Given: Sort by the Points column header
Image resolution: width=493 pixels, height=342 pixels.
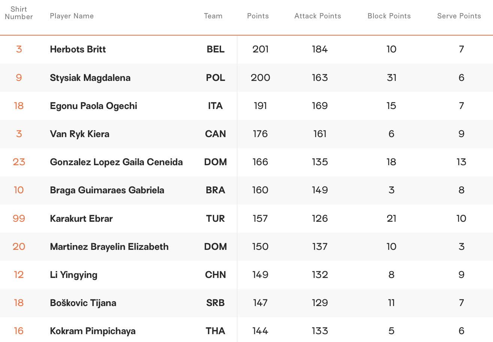Looking at the screenshot, I should click(x=258, y=16).
